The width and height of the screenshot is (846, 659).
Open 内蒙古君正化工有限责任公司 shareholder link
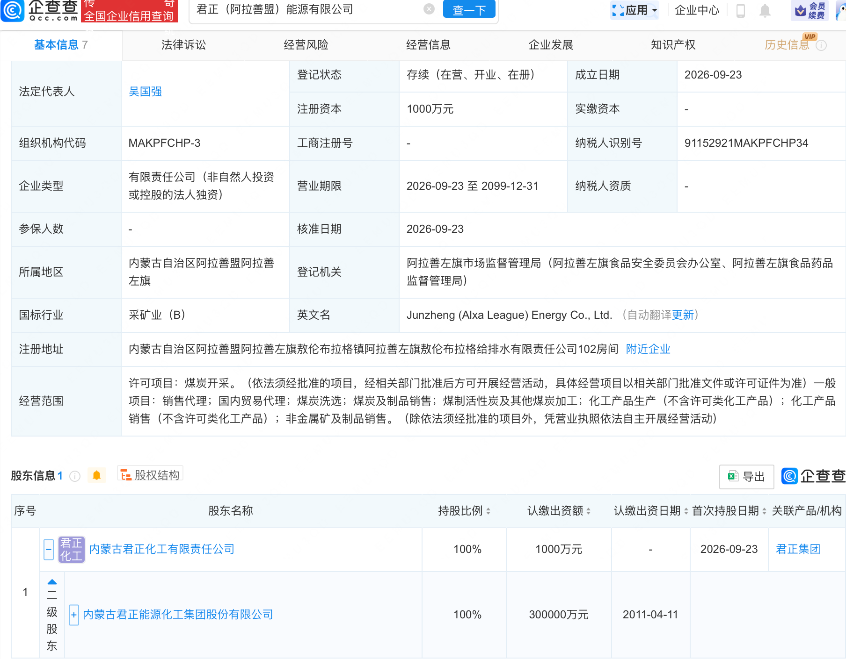coord(161,549)
